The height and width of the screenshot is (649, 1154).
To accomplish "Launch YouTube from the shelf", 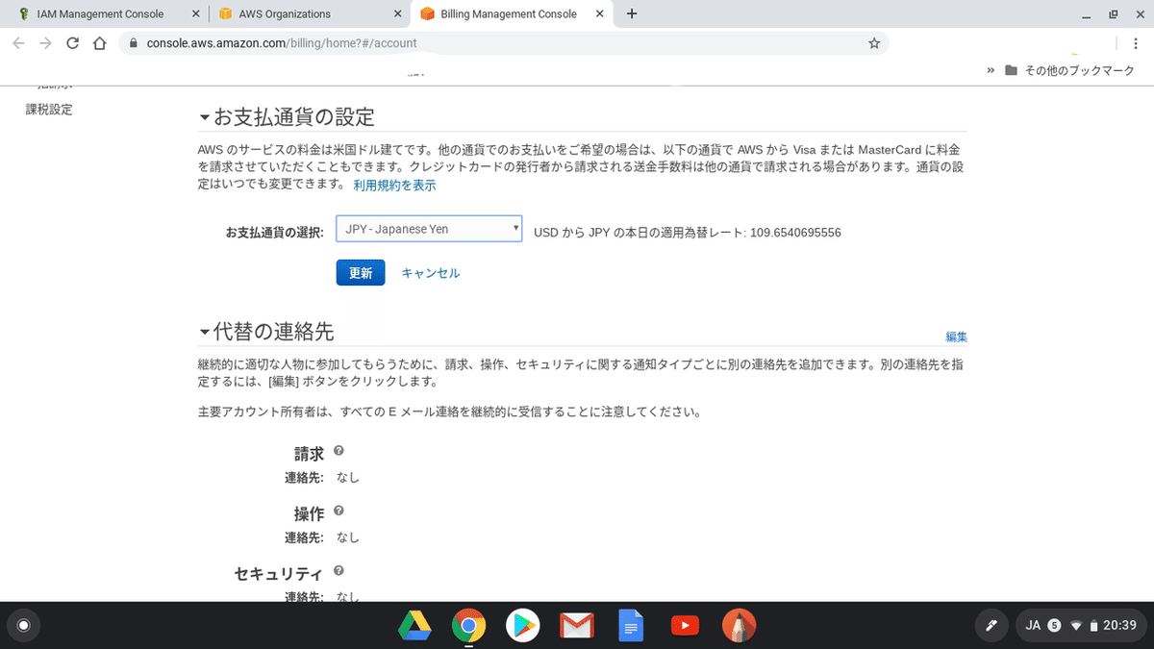I will (x=685, y=625).
